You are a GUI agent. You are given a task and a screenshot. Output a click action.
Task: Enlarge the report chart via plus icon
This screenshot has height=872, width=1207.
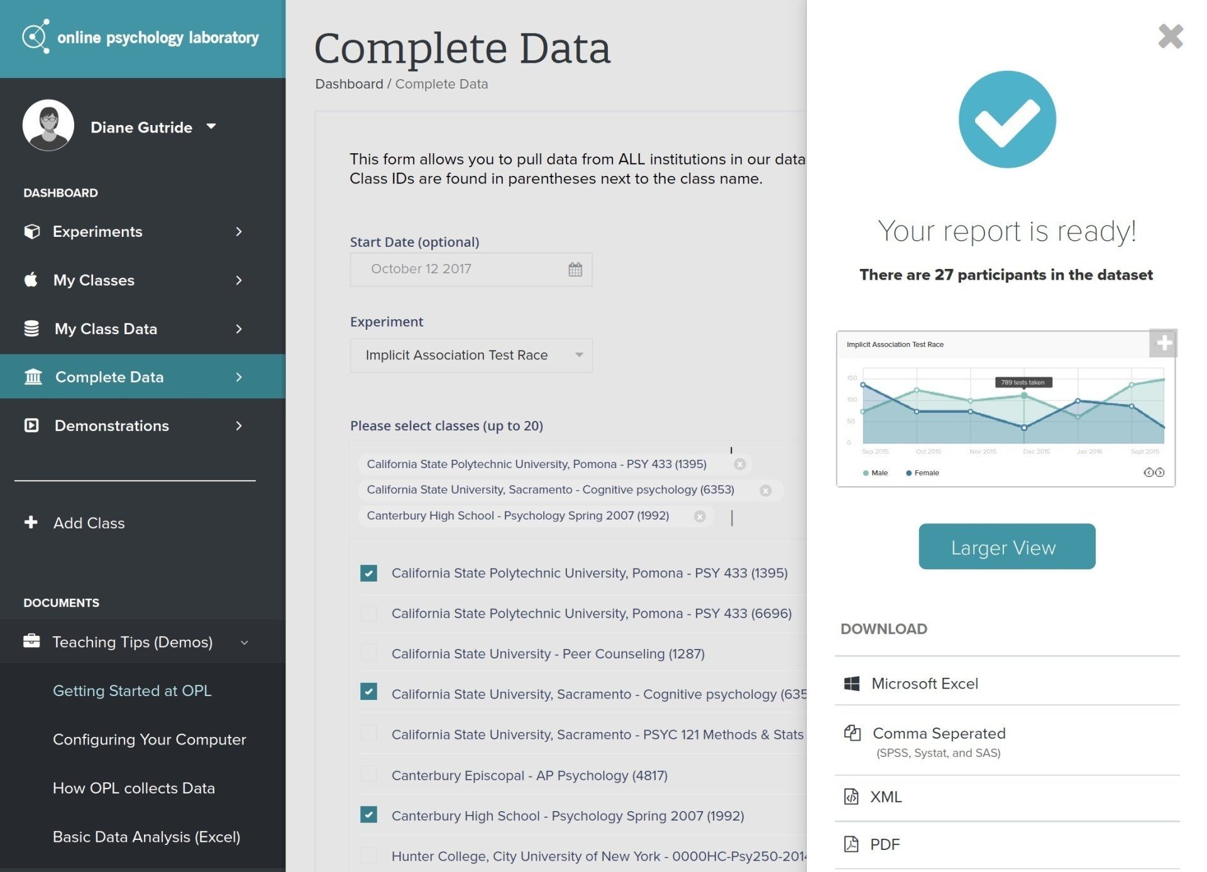click(x=1164, y=342)
